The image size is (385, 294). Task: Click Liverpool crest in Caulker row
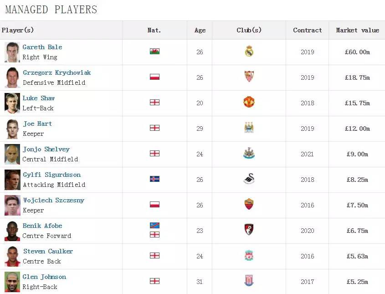(x=249, y=255)
